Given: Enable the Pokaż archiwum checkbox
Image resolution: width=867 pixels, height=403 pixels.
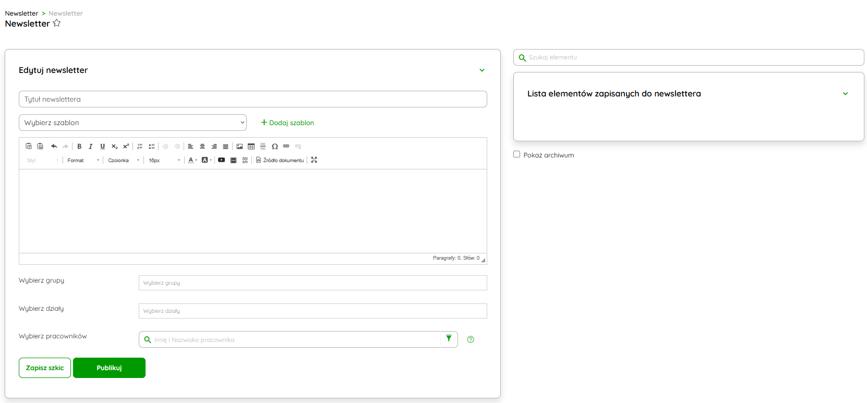Looking at the screenshot, I should [x=517, y=154].
